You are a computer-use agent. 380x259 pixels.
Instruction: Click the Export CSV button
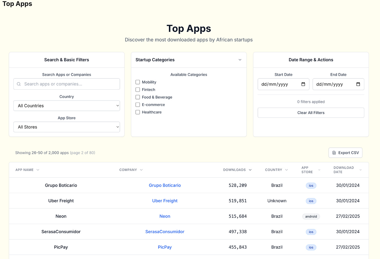(345, 153)
